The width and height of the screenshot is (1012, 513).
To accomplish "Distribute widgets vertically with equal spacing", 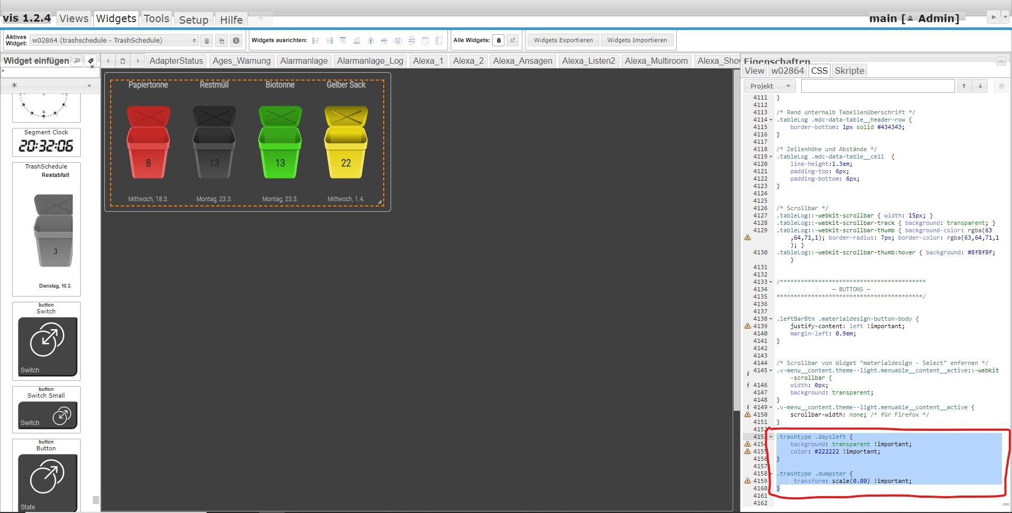I will [412, 41].
